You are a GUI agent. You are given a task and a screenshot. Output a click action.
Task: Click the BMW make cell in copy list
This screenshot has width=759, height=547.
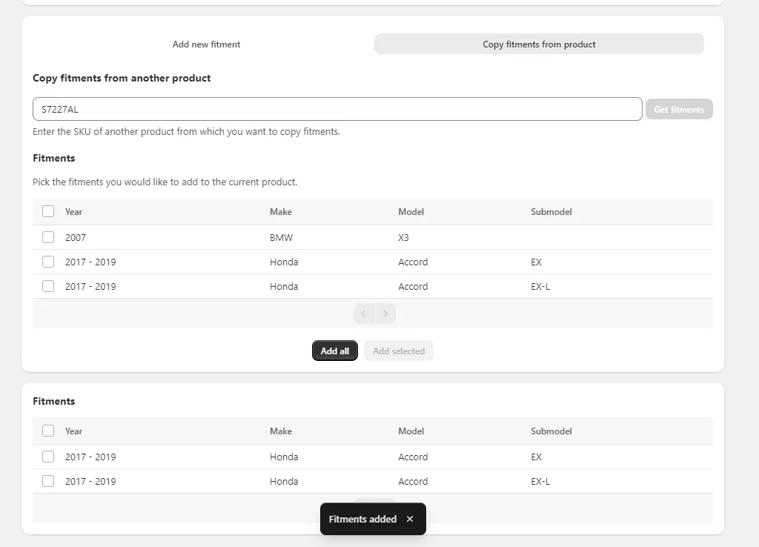click(281, 237)
